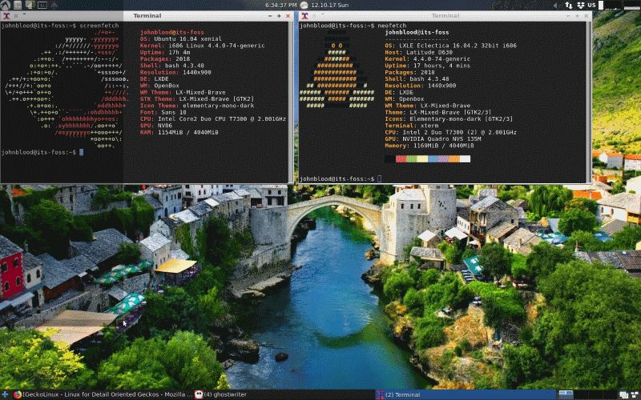641x400 pixels.
Task: Open the network connection tray icon
Action: 569,5
